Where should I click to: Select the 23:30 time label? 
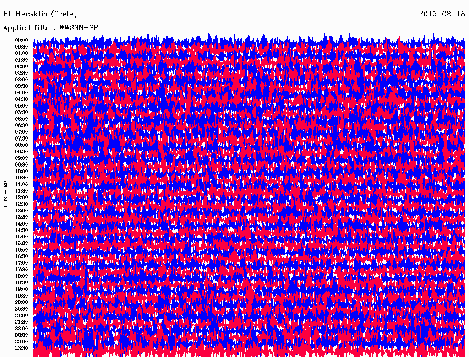(x=21, y=348)
